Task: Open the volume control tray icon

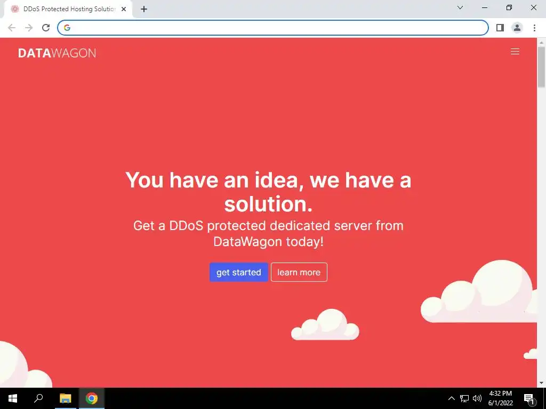Action: 477,398
